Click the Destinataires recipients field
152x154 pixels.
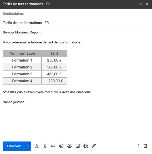click(75, 14)
